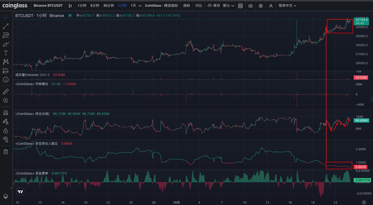Viewport: 373px width, 205px height.
Task: Open the grid layout selector icon
Action: coord(240,6)
